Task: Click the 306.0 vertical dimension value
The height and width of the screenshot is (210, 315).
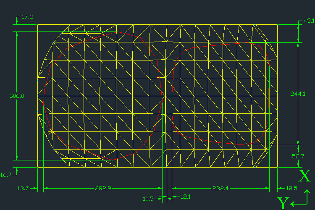Action: 17,96
